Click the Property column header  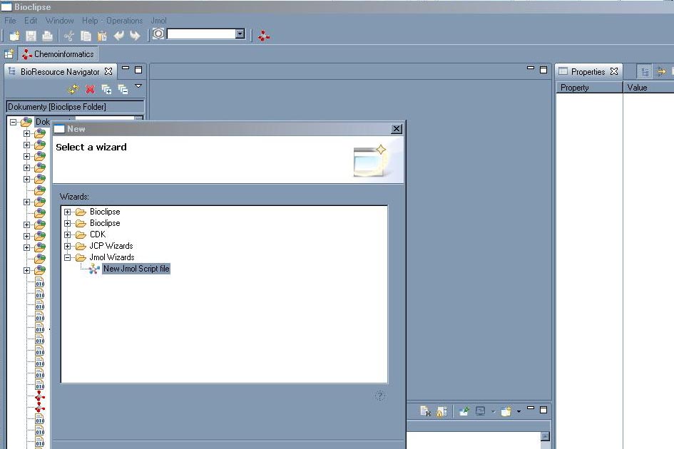(x=589, y=88)
